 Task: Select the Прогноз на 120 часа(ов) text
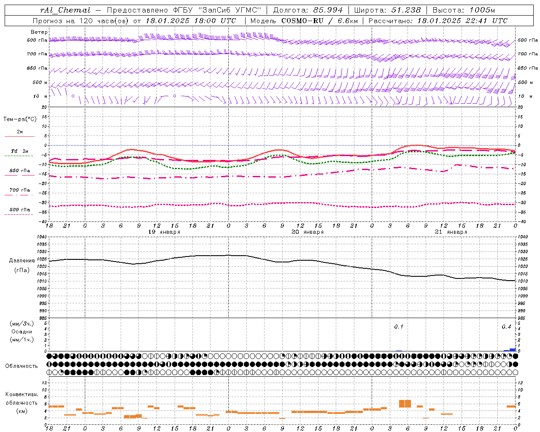tap(81, 21)
